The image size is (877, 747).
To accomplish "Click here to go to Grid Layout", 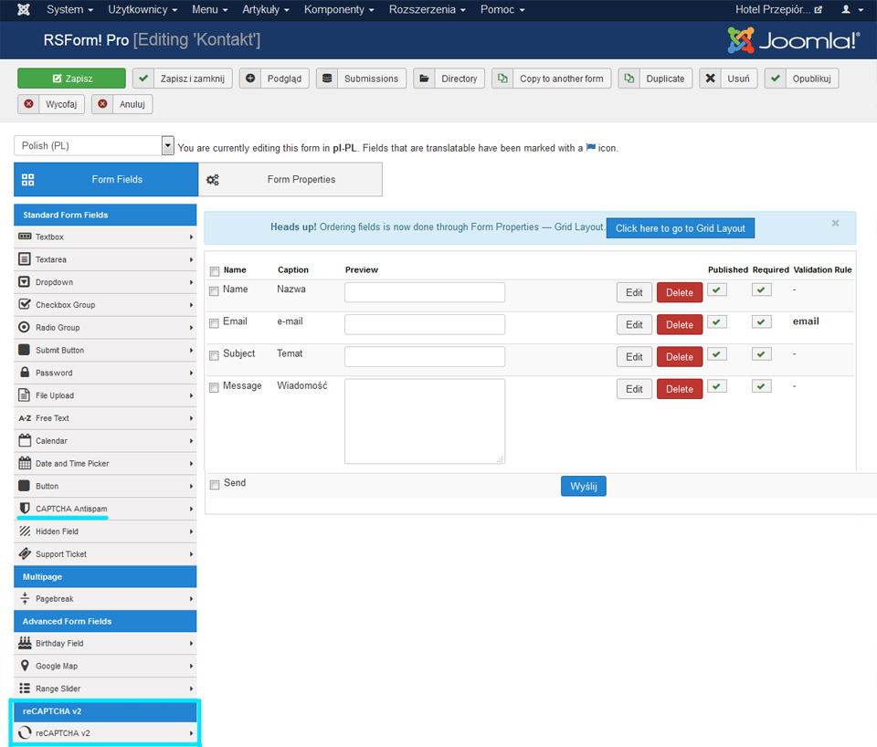I will [680, 228].
